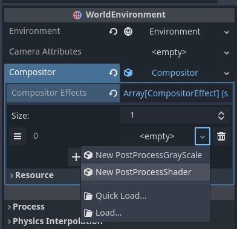Reset the Compositor property with revert icon
Image resolution: width=237 pixels, height=229 pixels.
coord(113,73)
